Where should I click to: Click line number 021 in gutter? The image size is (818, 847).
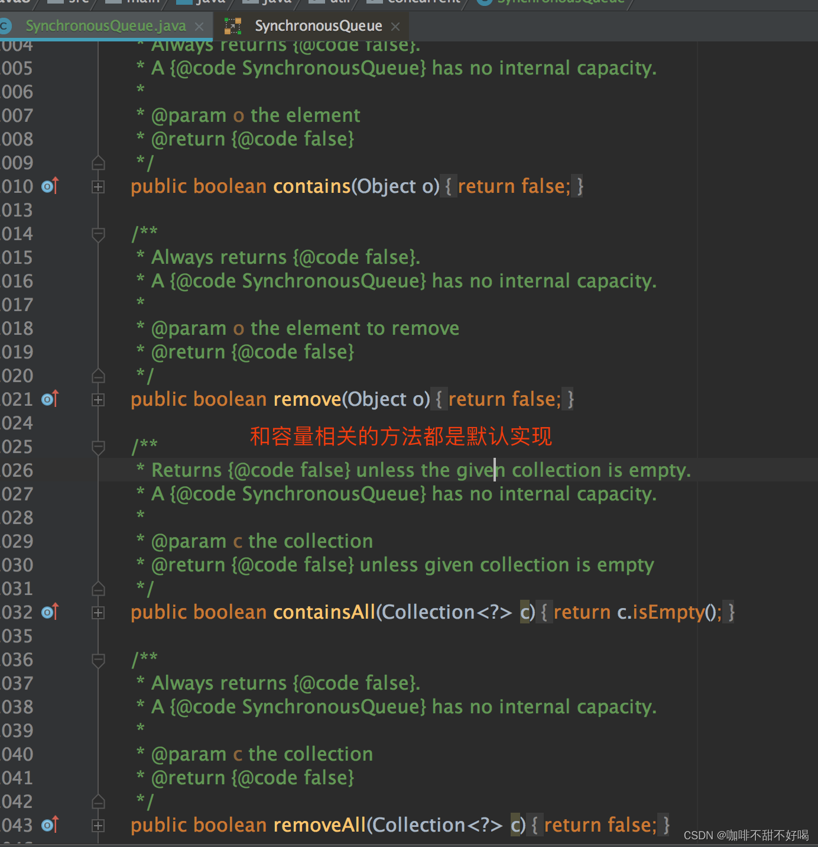(17, 399)
